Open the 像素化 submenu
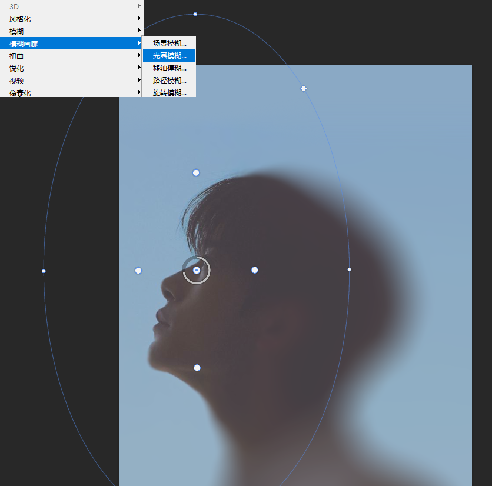Image resolution: width=492 pixels, height=486 pixels. pos(72,92)
